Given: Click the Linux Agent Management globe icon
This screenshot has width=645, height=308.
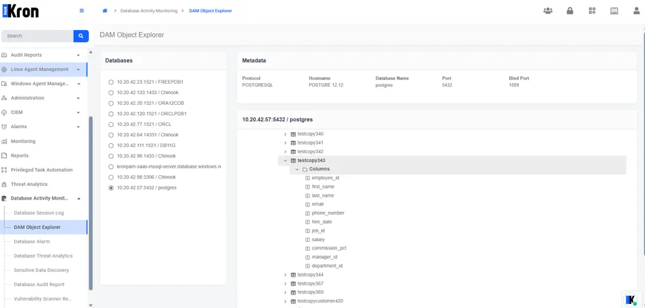Looking at the screenshot, I should coord(4,70).
